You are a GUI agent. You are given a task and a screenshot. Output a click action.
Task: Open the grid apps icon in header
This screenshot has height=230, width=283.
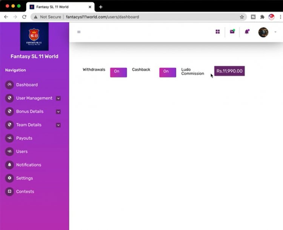click(218, 32)
